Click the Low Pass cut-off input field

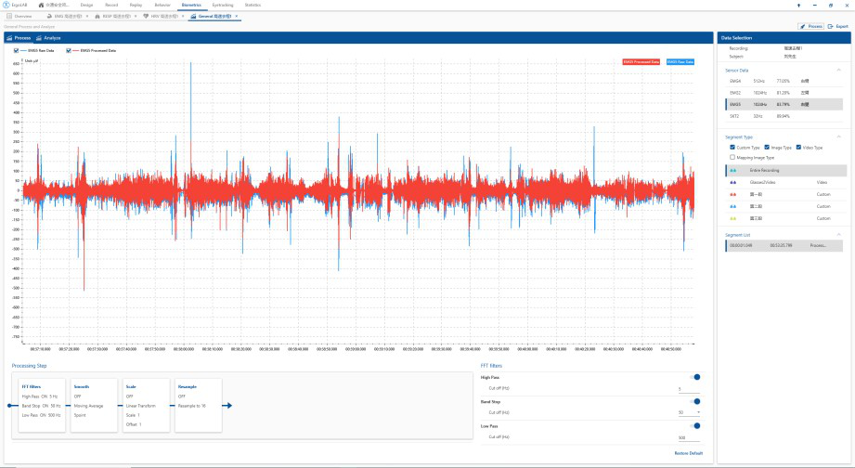click(x=688, y=437)
